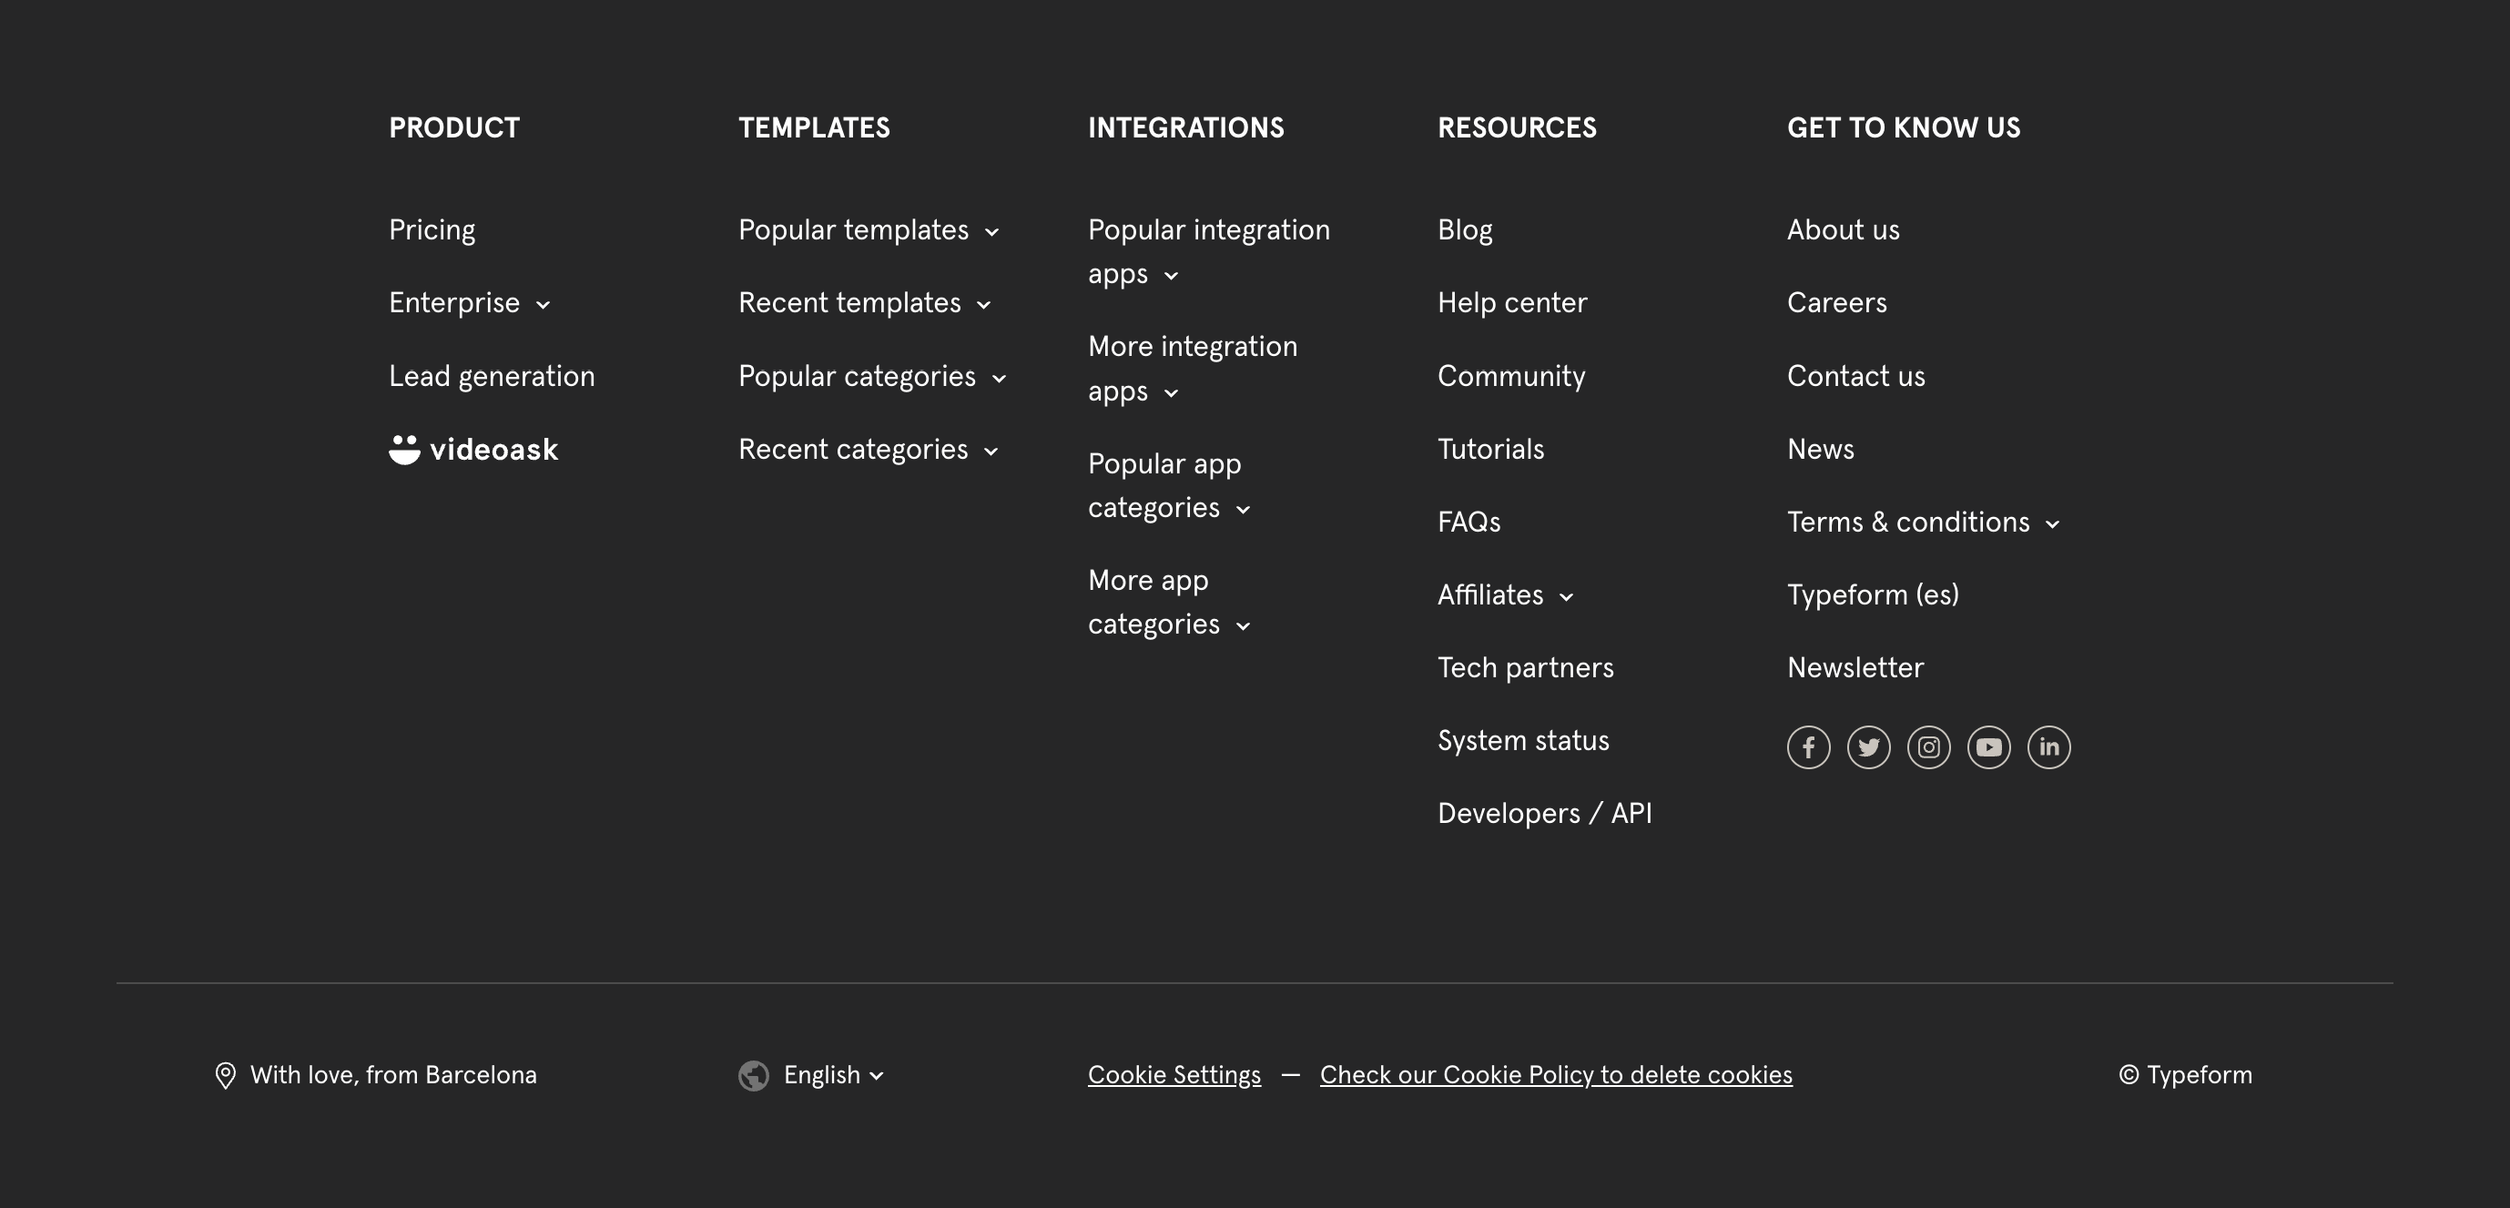Open the Careers page
The image size is (2510, 1208).
tap(1835, 303)
